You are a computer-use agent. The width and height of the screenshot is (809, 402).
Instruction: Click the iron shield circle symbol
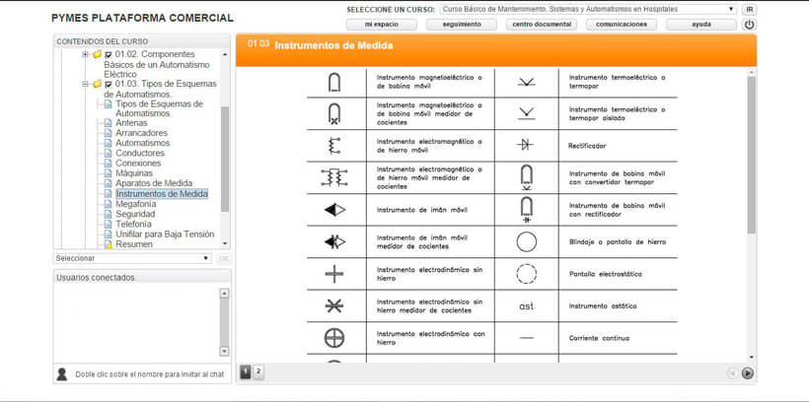click(526, 241)
